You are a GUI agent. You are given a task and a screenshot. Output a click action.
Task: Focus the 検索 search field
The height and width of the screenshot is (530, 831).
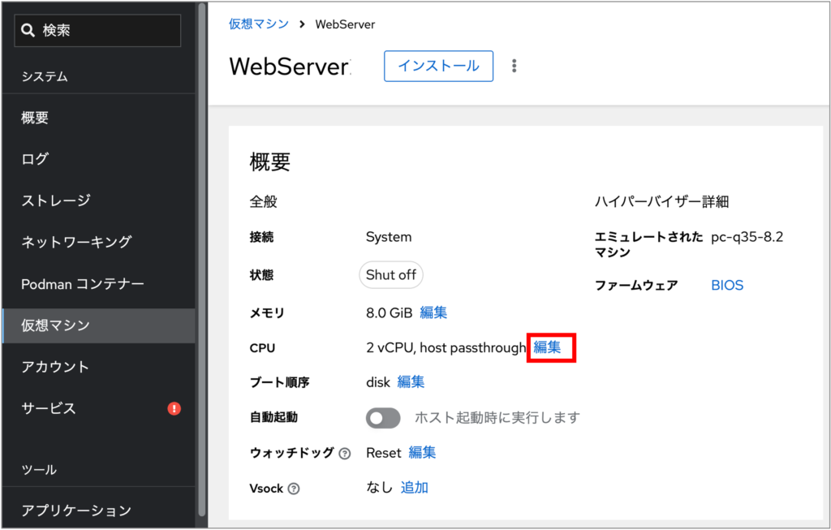97,30
